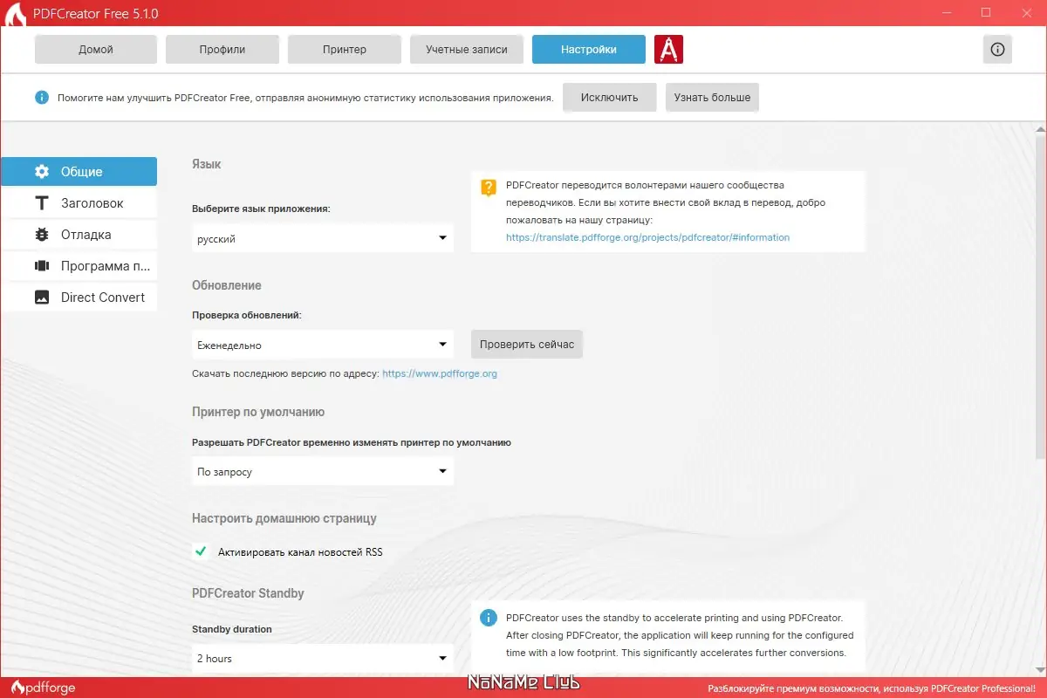Open the русский language dropdown

pos(323,238)
